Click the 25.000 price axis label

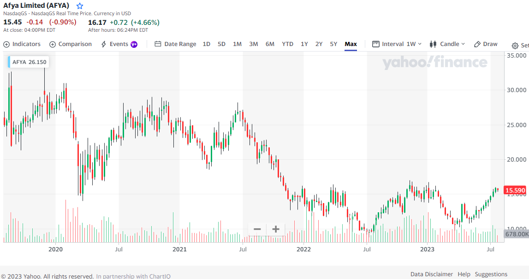pyautogui.click(x=517, y=125)
